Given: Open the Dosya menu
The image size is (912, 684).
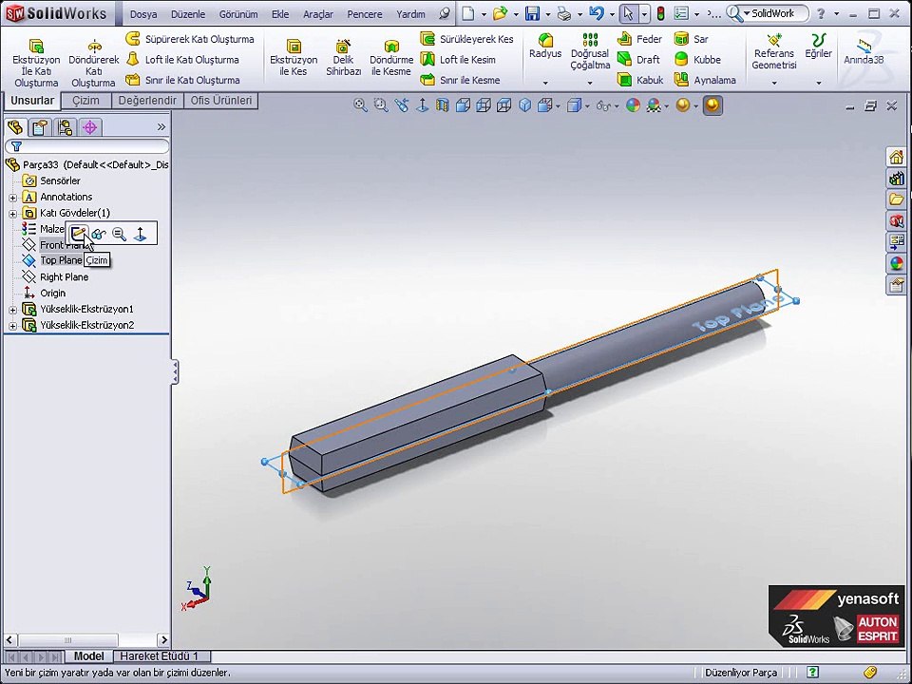Looking at the screenshot, I should (143, 14).
